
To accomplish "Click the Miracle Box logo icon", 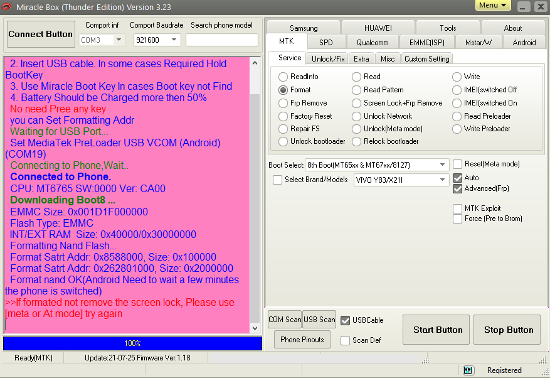I will (6, 7).
